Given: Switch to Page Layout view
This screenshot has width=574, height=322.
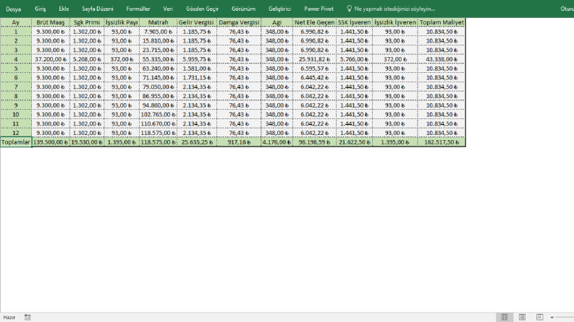Looking at the screenshot, I should pyautogui.click(x=522, y=317).
